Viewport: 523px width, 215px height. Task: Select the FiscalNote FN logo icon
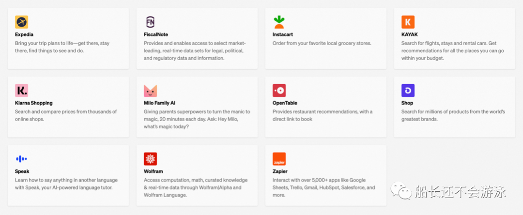click(x=151, y=22)
